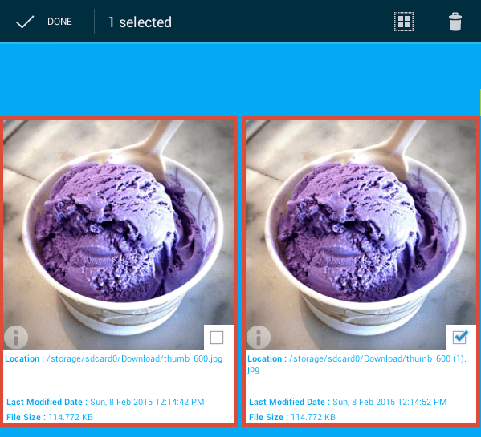481x437 pixels.
Task: Check the box on thumb_600.jpg
Action: [x=217, y=338]
